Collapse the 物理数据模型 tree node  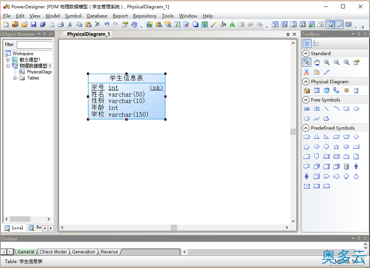tap(8, 66)
